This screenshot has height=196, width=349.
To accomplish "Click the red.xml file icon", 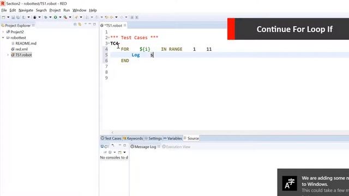I will 13,49.
